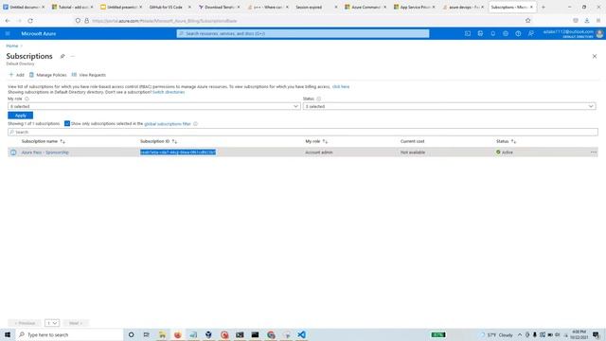Switch to the 'Untitled document' browser tab
The width and height of the screenshot is (606, 341).
(24, 8)
